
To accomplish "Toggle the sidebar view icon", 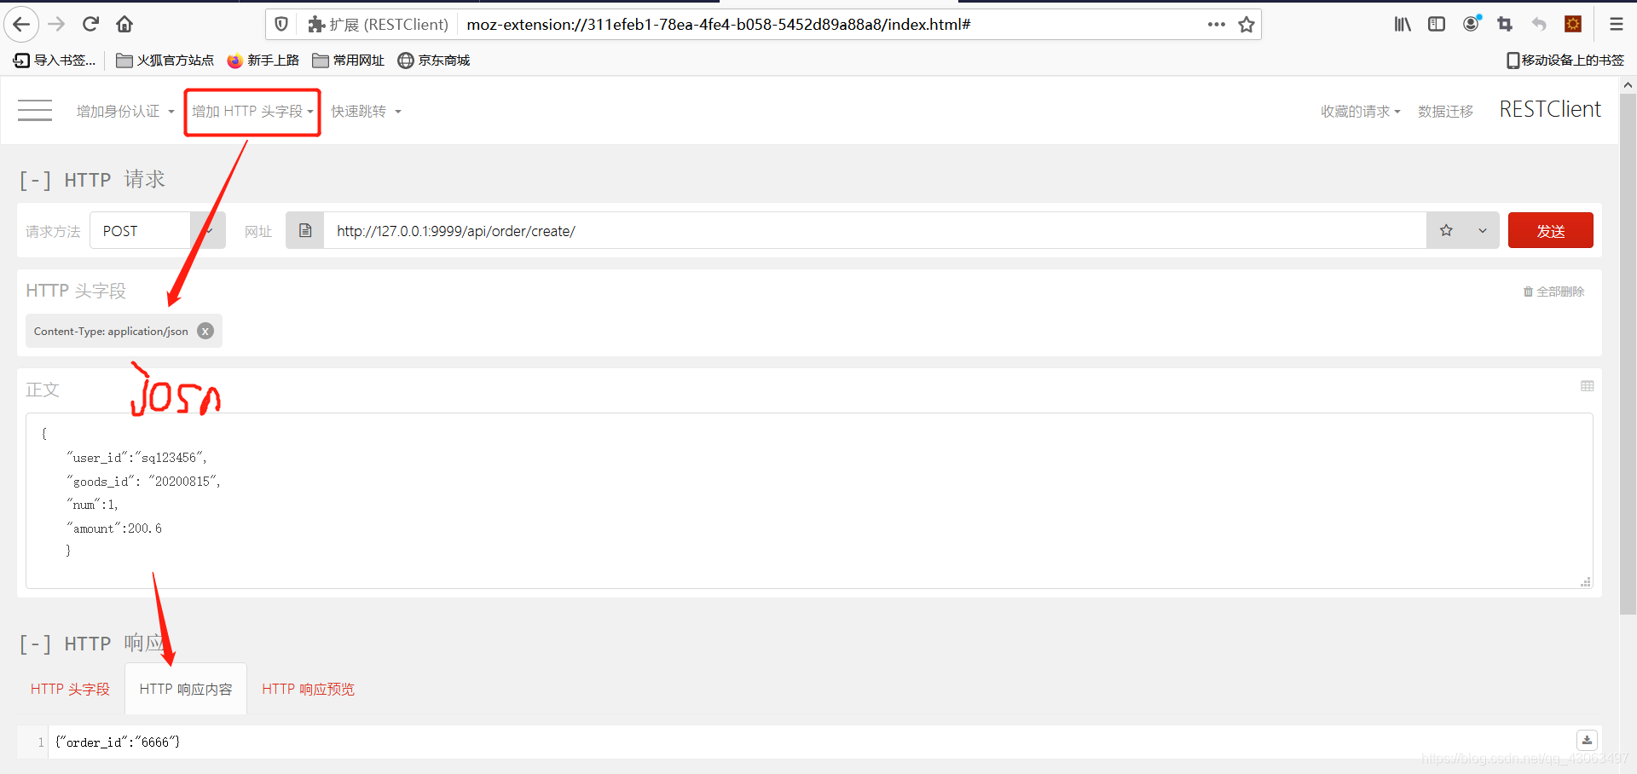I will [x=1437, y=25].
